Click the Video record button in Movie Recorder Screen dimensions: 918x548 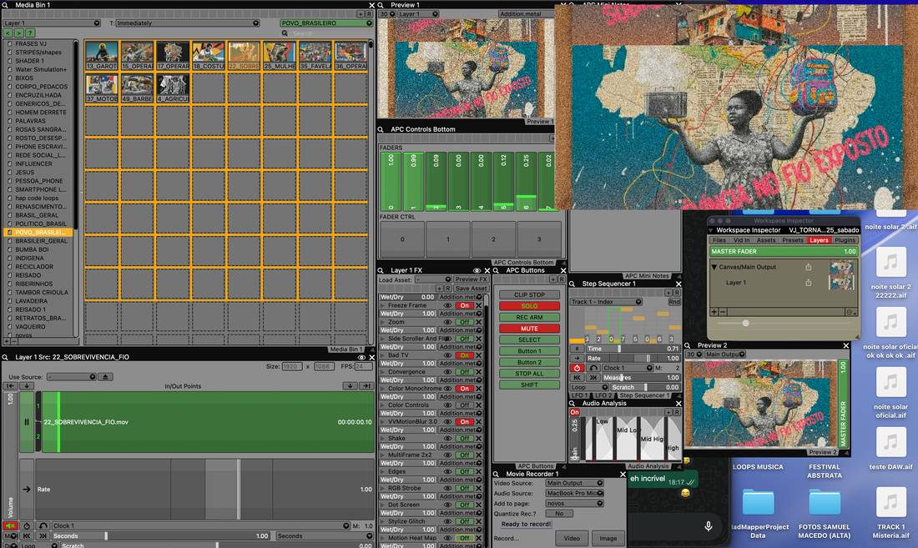click(x=572, y=538)
